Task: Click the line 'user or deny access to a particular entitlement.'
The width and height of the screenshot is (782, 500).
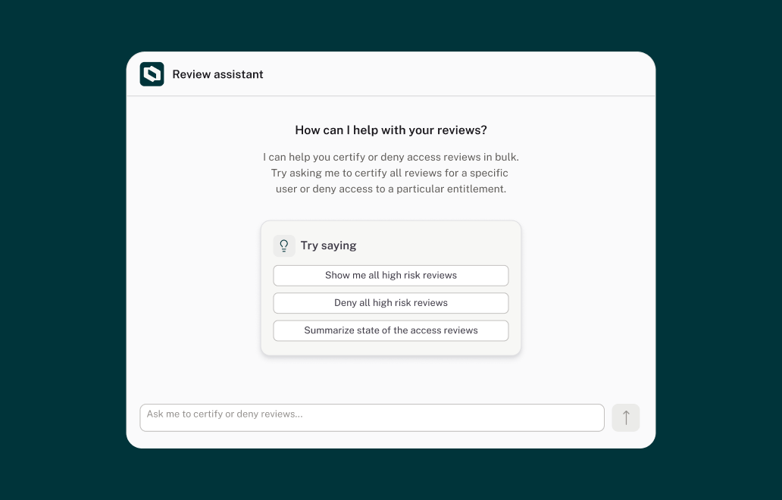Action: (391, 189)
